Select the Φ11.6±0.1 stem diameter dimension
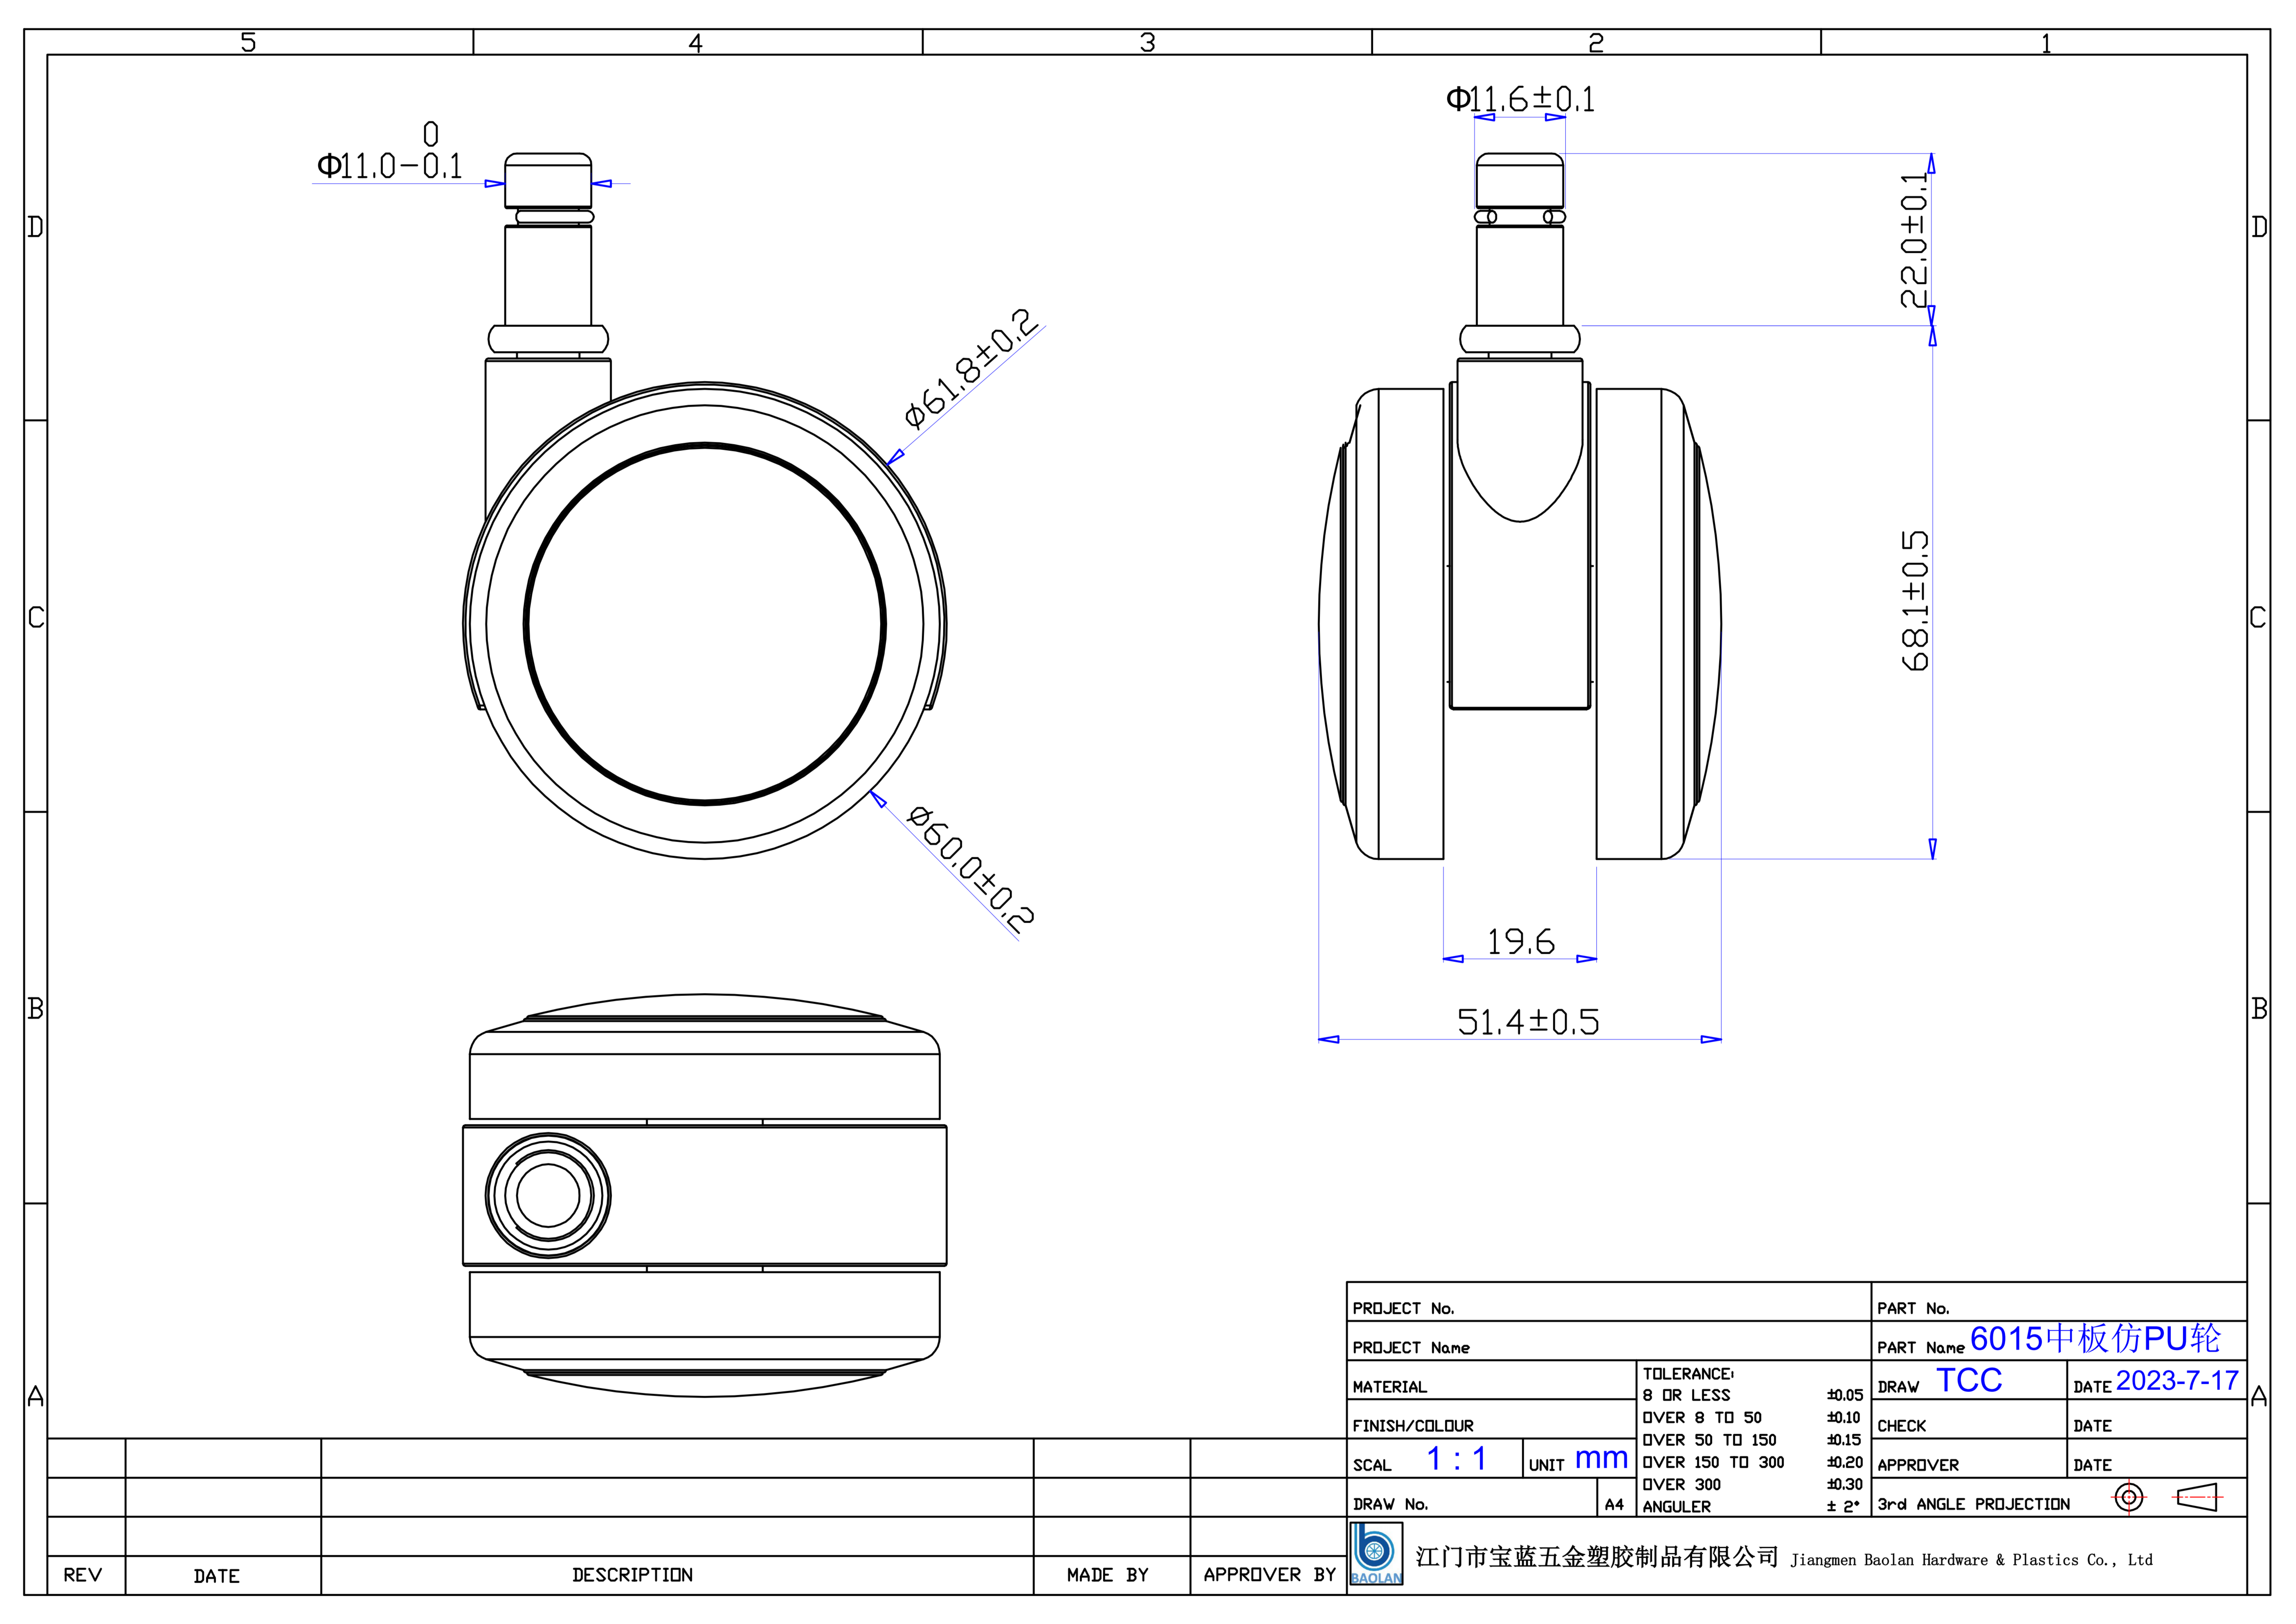The height and width of the screenshot is (1624, 2296). (1520, 99)
